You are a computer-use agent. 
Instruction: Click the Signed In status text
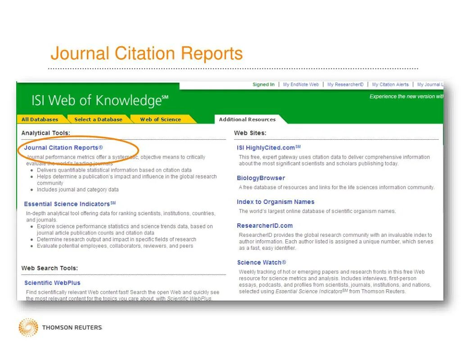[x=263, y=84]
